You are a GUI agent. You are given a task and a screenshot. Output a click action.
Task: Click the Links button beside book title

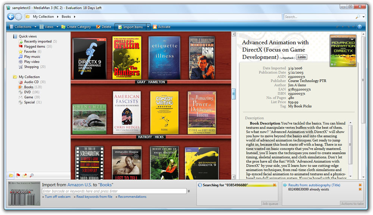[x=302, y=57]
